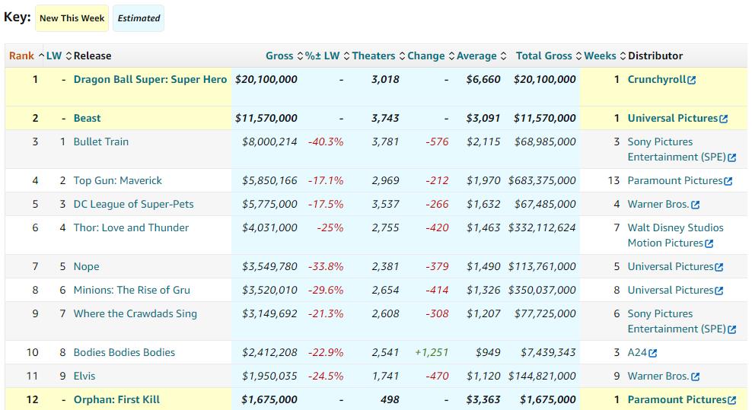
Task: Sort by Distributor column header
Action: click(655, 56)
